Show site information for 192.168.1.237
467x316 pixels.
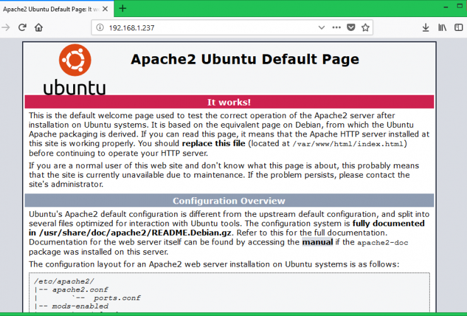tap(100, 28)
